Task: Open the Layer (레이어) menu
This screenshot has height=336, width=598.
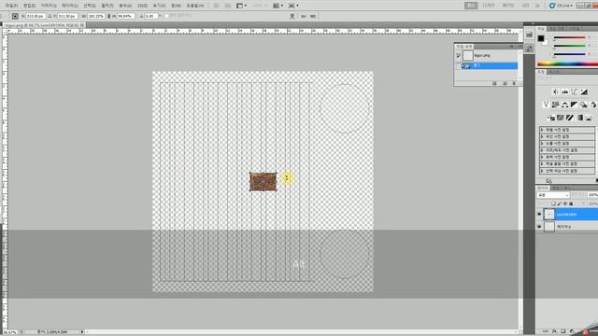Action: (70, 6)
